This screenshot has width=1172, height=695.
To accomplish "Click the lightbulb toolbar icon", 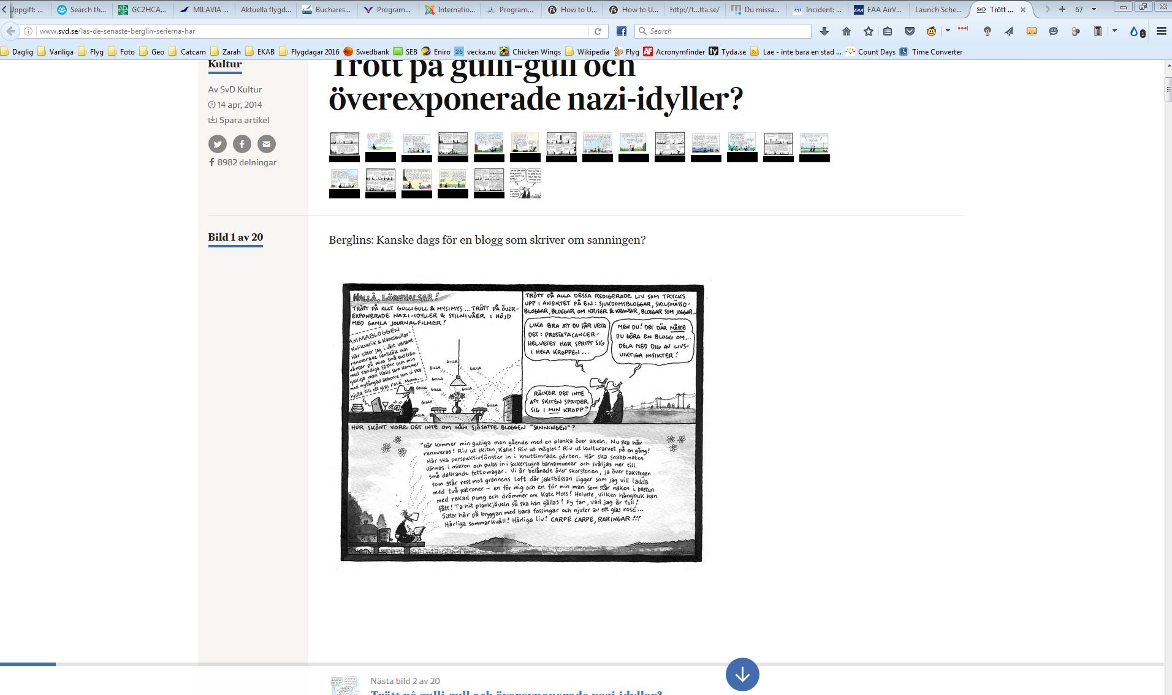I will 987,31.
